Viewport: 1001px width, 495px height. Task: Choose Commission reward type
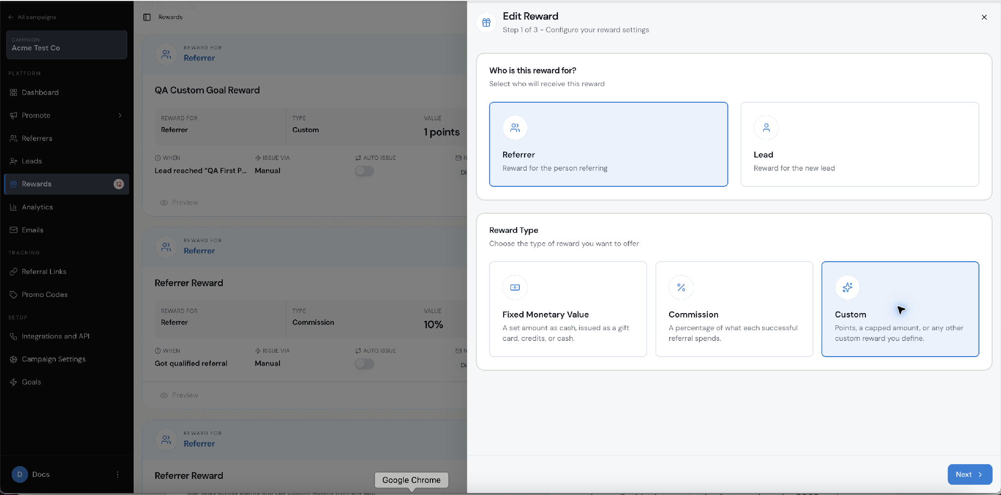click(x=734, y=309)
